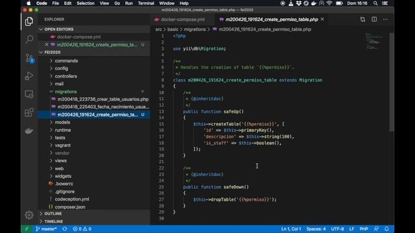Click the master branch in status bar

click(x=46, y=229)
